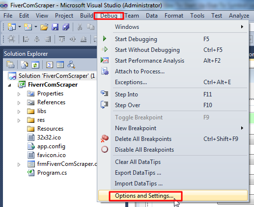Open the Project menu

pos(64,16)
